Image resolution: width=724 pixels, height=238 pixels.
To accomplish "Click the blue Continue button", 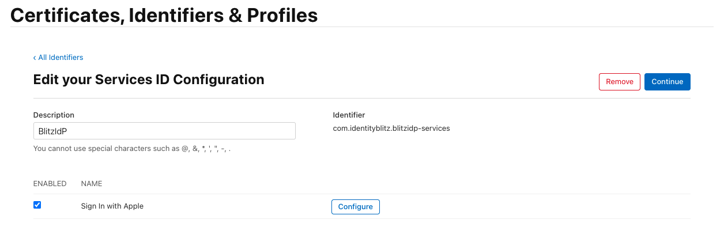I will 667,82.
